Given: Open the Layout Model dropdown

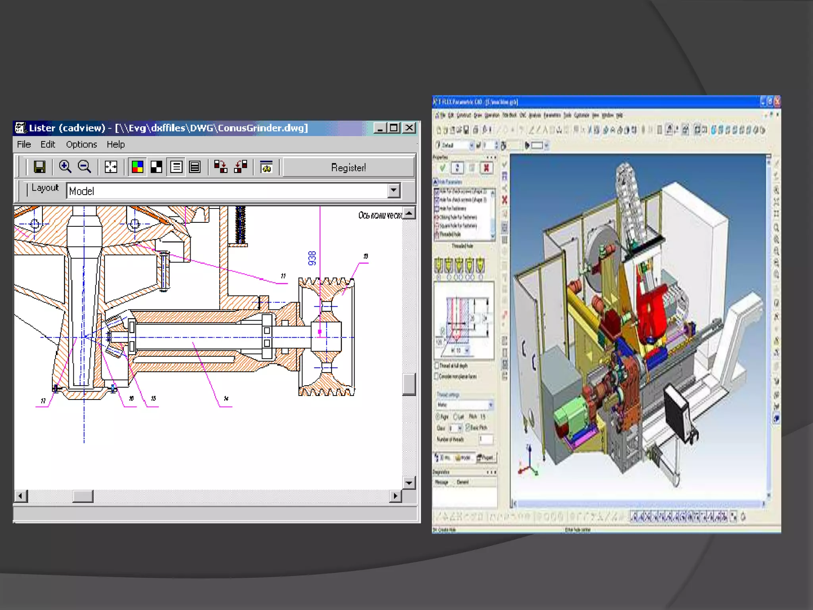Looking at the screenshot, I should click(393, 191).
